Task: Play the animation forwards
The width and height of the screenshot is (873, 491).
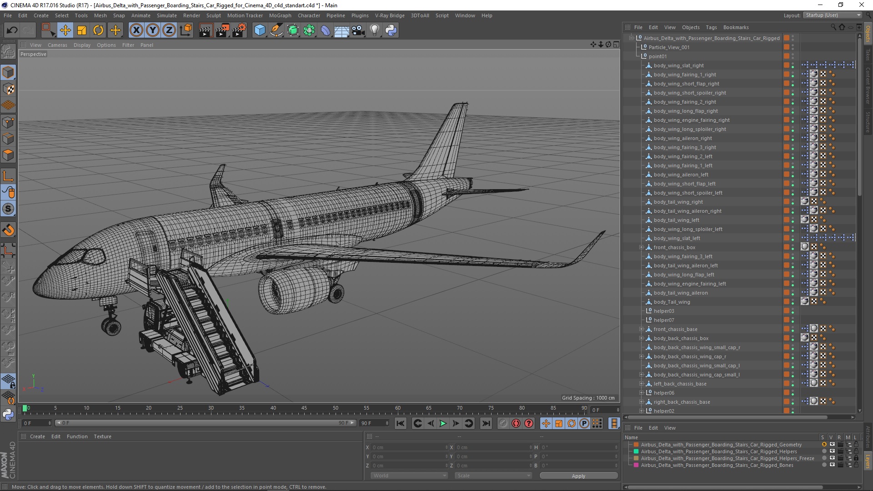Action: point(443,423)
